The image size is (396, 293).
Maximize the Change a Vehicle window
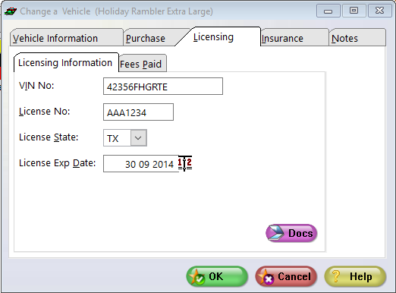pos(354,11)
